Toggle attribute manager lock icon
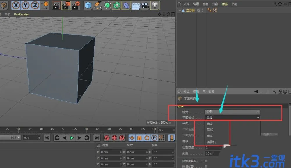291x168 pixels. click(x=280, y=92)
